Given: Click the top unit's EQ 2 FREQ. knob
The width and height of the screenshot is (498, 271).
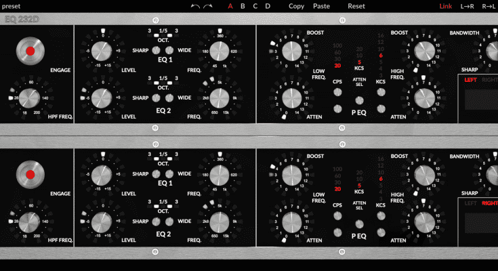Looking at the screenshot, I should [x=219, y=98].
